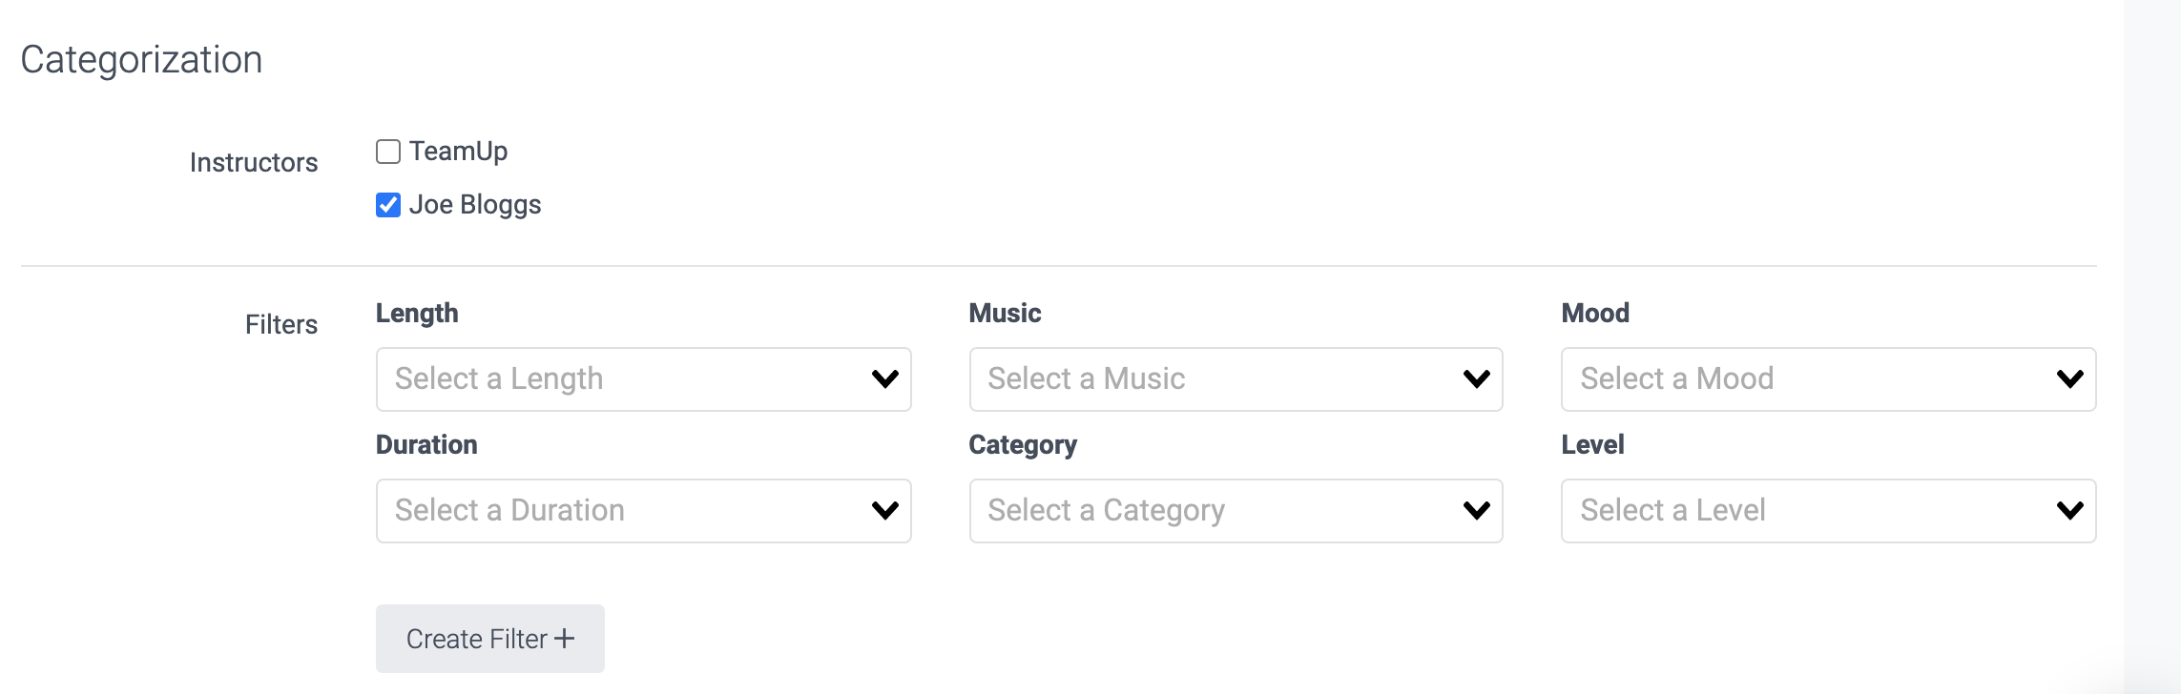The width and height of the screenshot is (2181, 694).
Task: Click the plus icon on Create Filter
Action: [x=565, y=639]
